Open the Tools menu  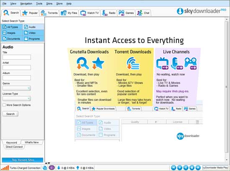pos(39,3)
